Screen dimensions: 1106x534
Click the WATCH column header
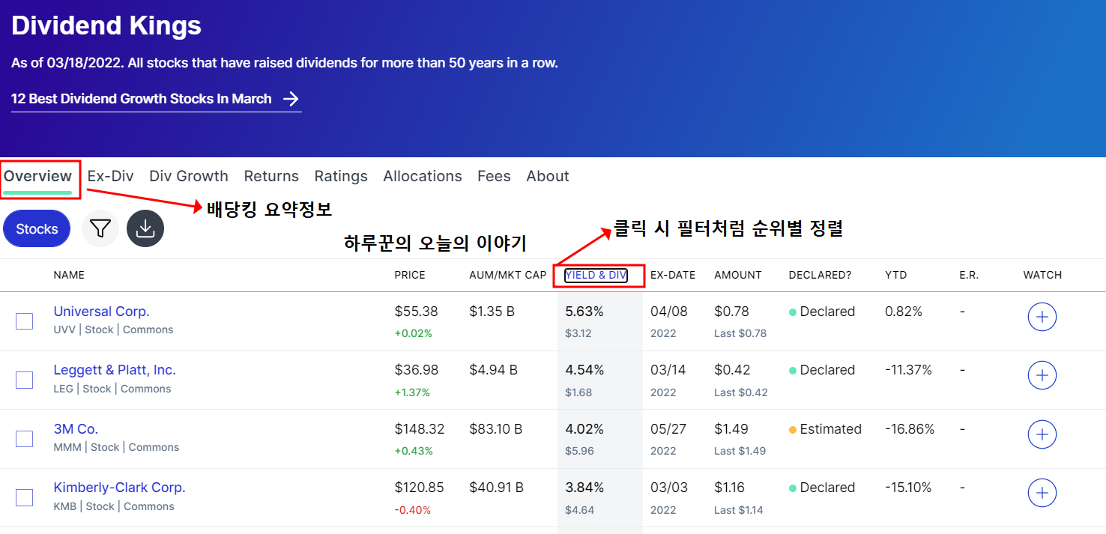pyautogui.click(x=1042, y=275)
